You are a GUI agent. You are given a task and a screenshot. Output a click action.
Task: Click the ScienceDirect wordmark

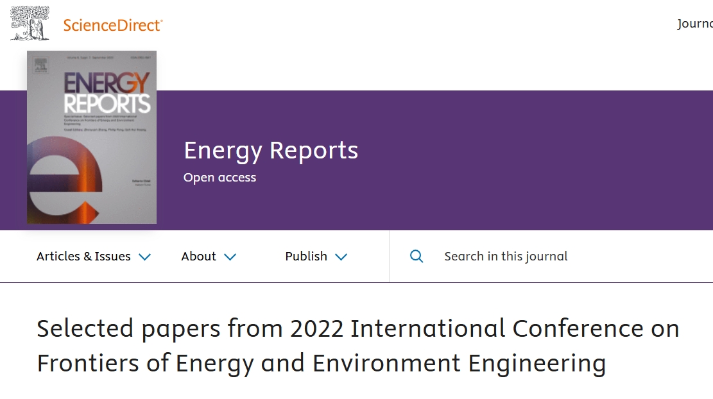(x=113, y=25)
